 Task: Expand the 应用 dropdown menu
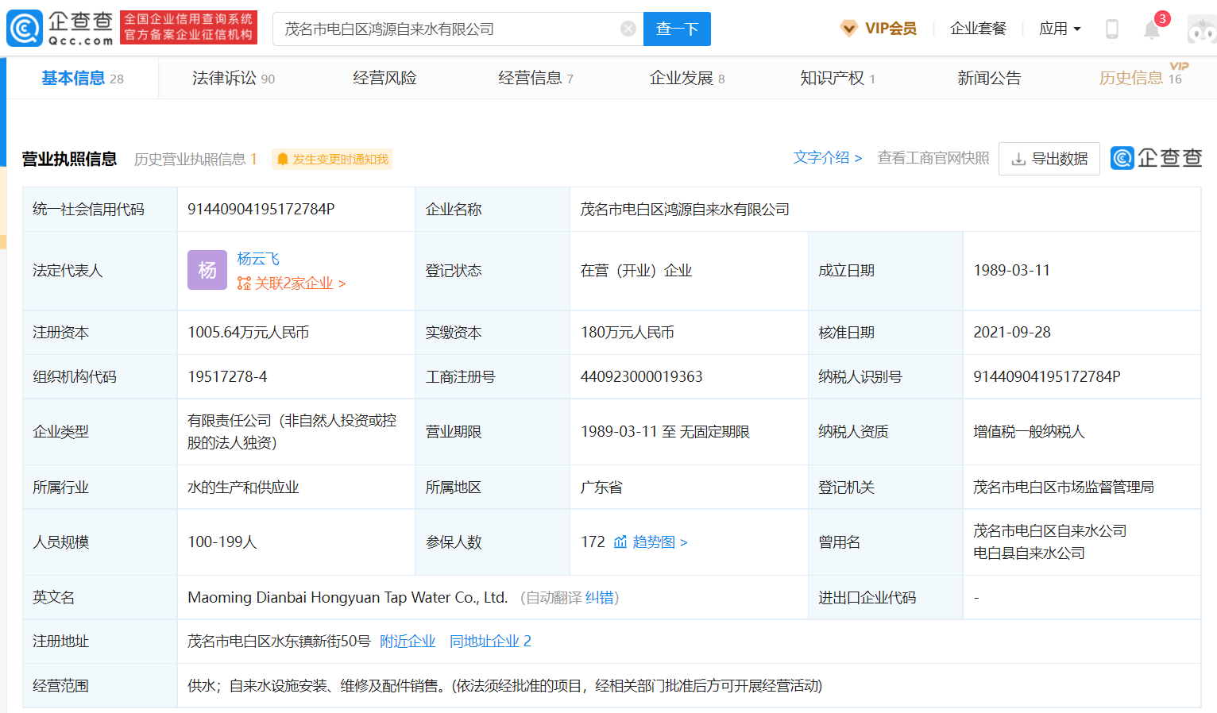(1060, 29)
